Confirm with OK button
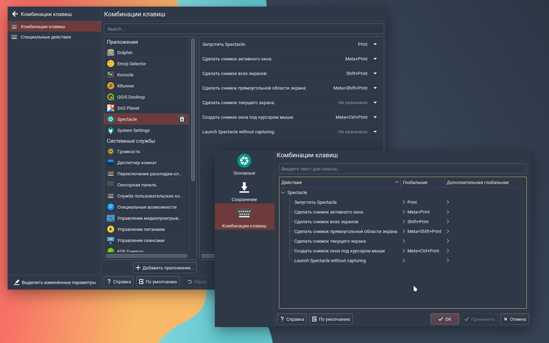 coord(445,319)
